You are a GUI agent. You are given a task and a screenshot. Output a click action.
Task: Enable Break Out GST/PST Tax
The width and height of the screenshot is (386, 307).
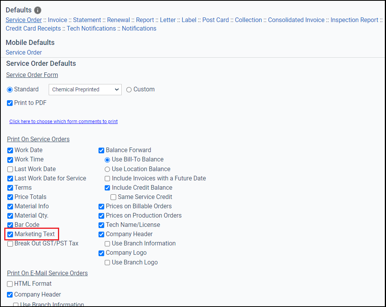click(x=10, y=244)
